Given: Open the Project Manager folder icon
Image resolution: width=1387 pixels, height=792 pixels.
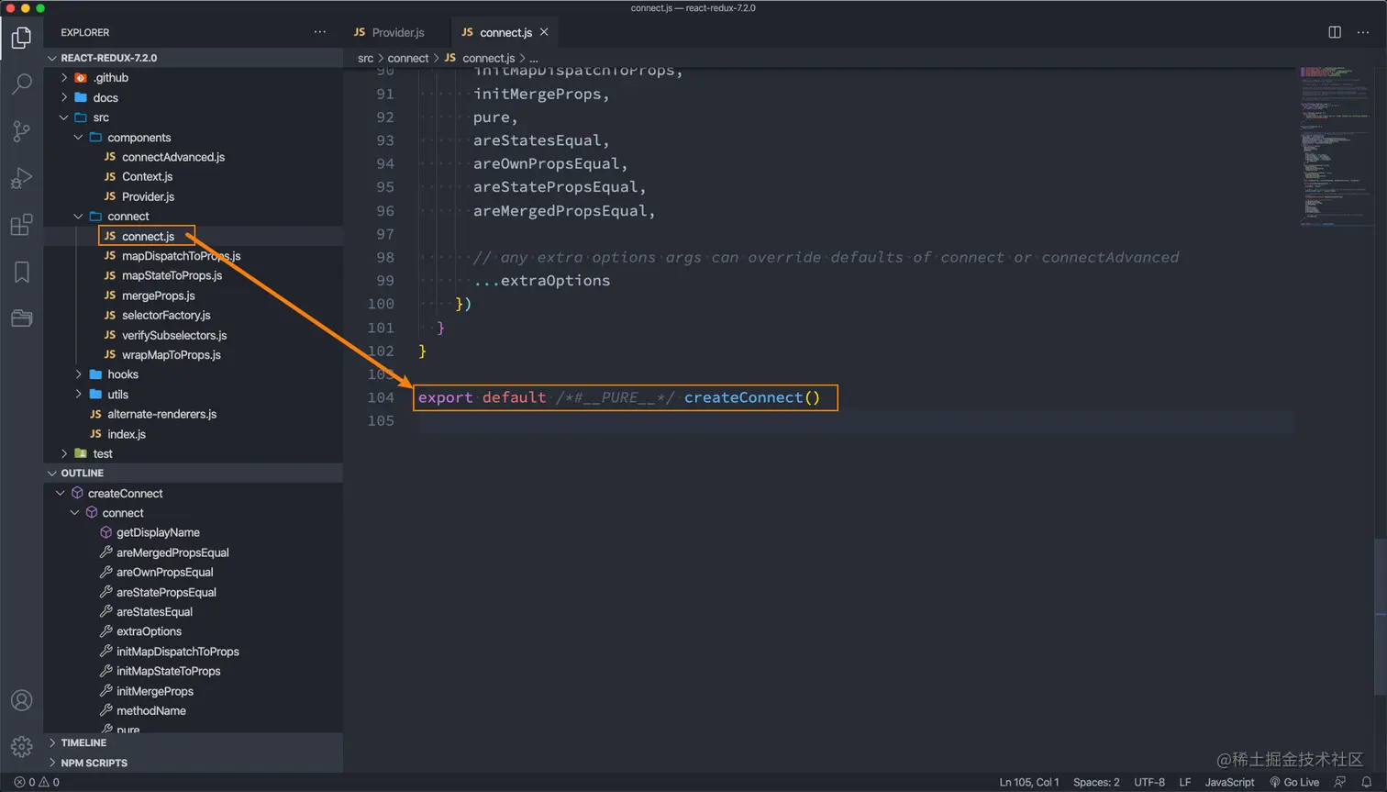Looking at the screenshot, I should point(21,318).
